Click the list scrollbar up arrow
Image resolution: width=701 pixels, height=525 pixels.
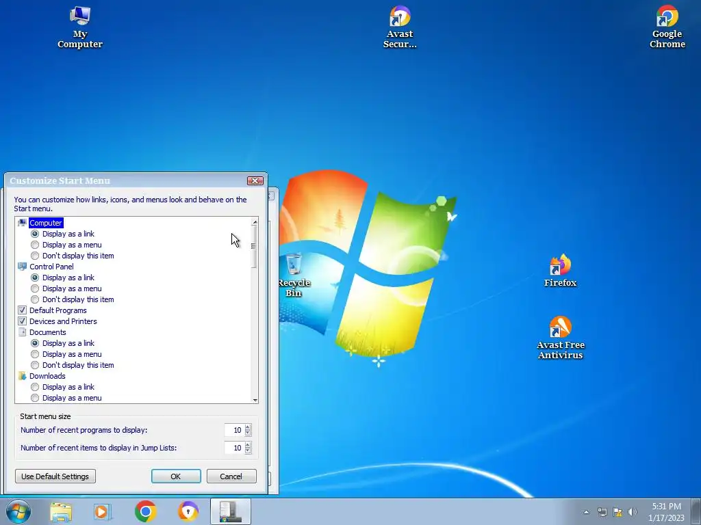[255, 222]
